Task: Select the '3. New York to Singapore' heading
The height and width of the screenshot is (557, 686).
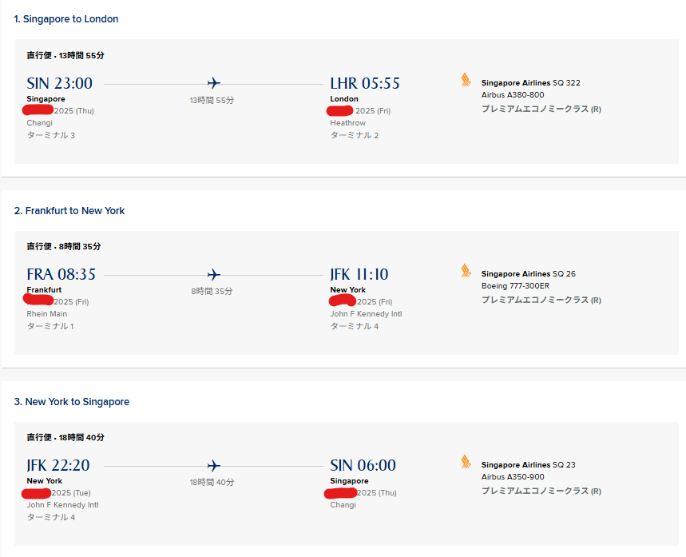Action: pyautogui.click(x=72, y=401)
